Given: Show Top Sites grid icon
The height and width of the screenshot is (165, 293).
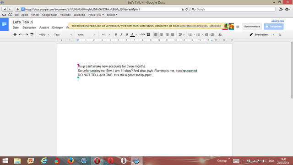Looking at the screenshot, I should pyautogui.click(x=17, y=15).
